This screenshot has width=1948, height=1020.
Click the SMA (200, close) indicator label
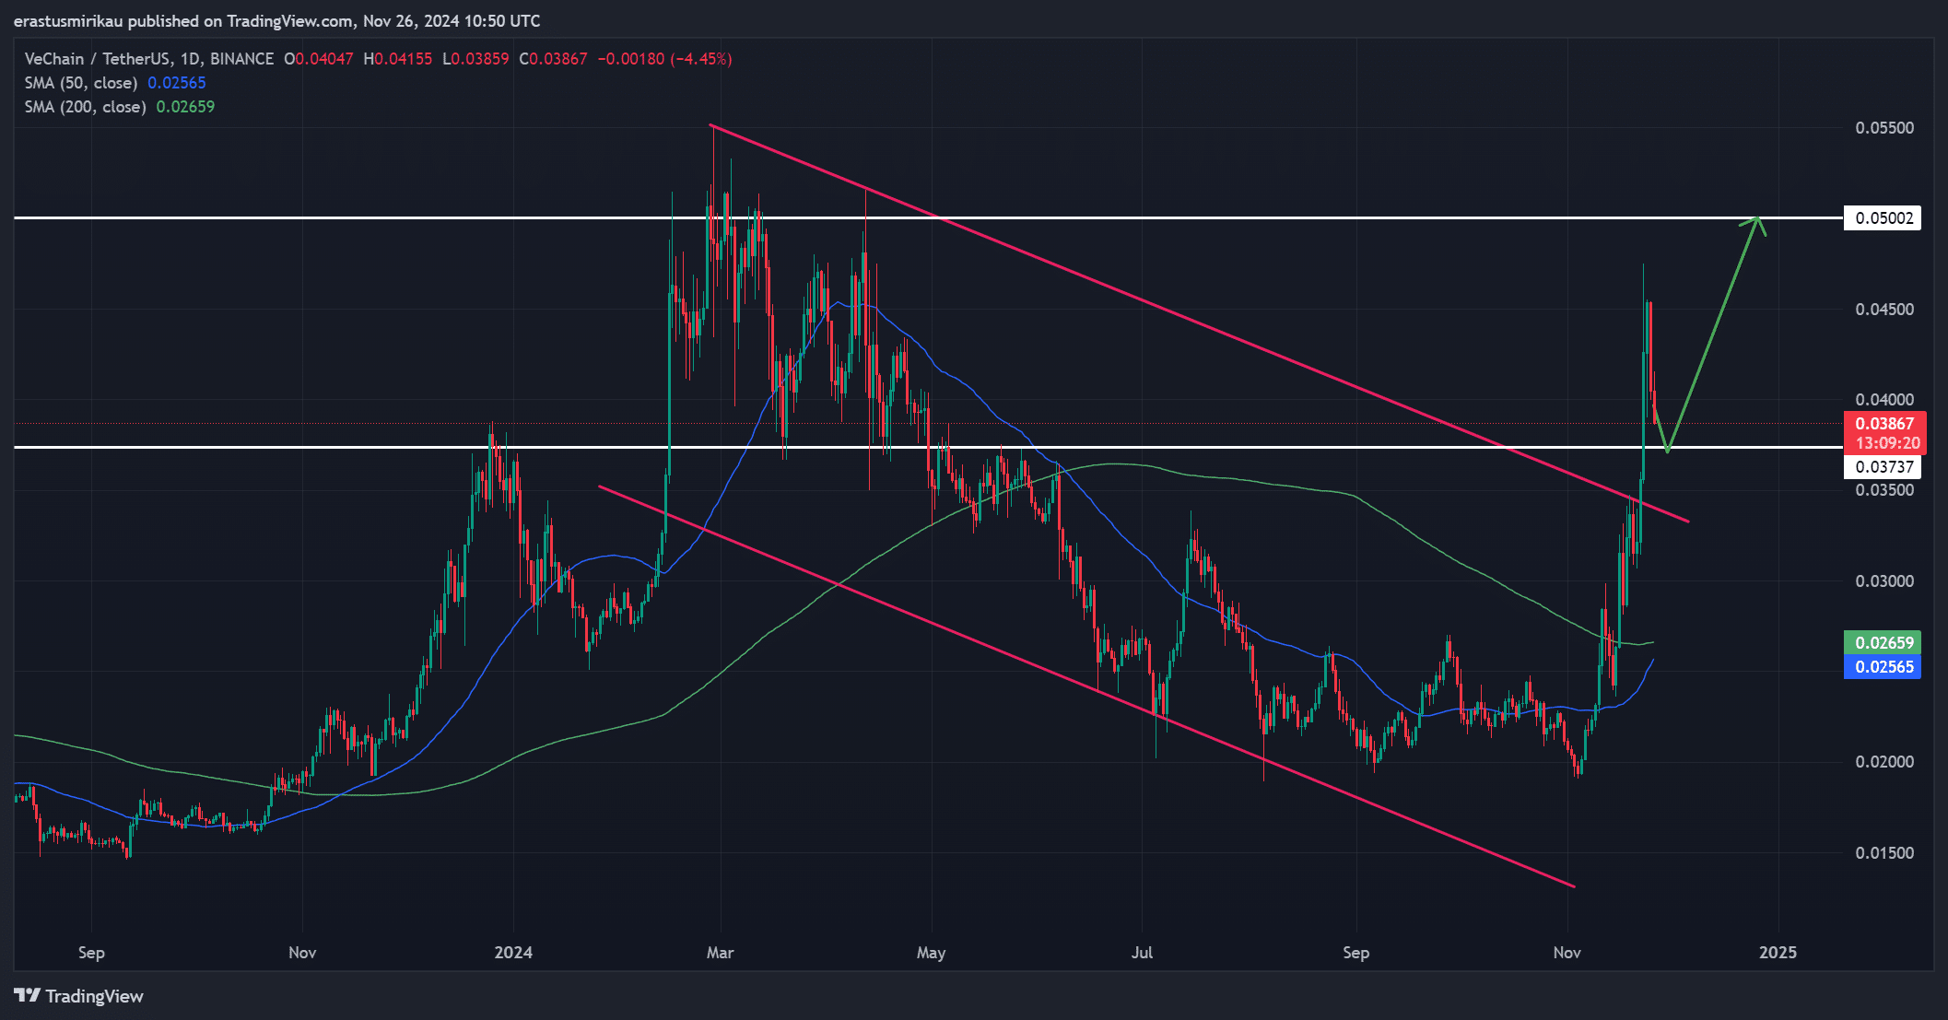pyautogui.click(x=86, y=107)
